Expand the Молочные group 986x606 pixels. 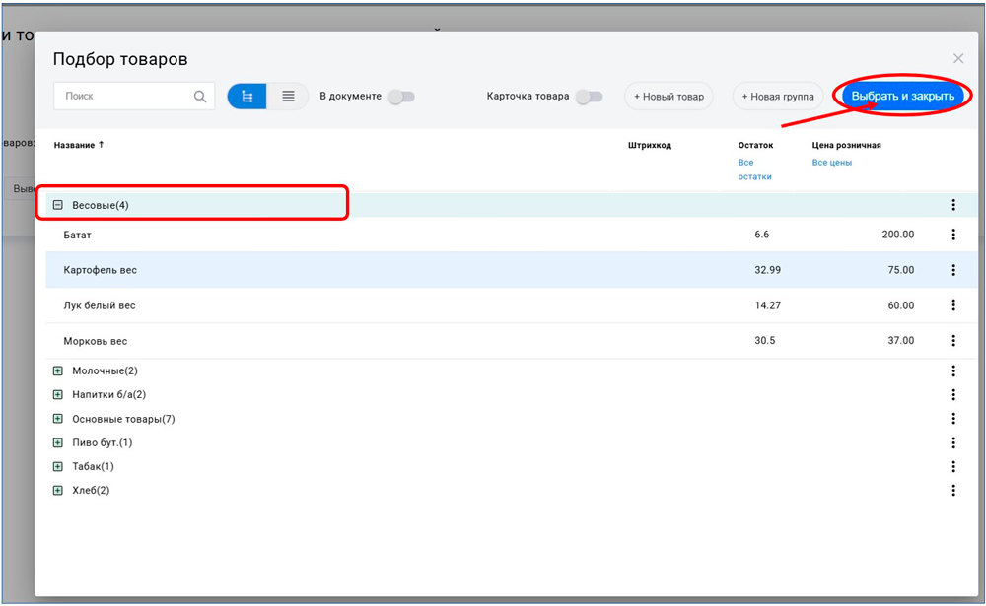58,371
